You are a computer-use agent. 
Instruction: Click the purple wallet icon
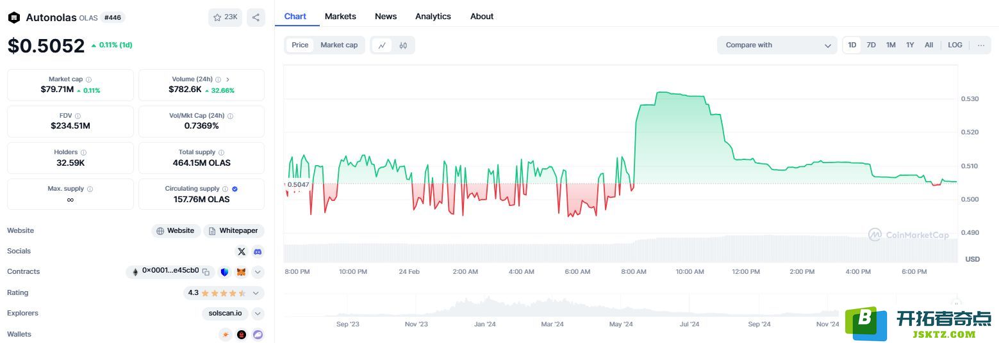[258, 334]
